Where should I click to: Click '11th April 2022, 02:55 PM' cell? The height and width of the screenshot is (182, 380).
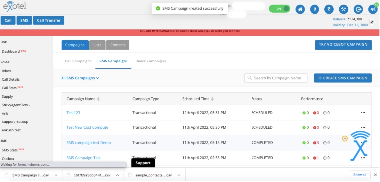point(204,158)
